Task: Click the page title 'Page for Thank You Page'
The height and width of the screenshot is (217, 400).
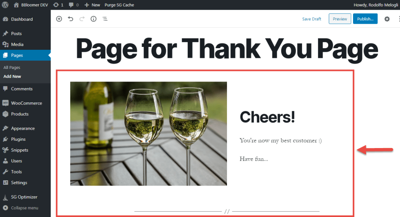Action: pyautogui.click(x=227, y=49)
